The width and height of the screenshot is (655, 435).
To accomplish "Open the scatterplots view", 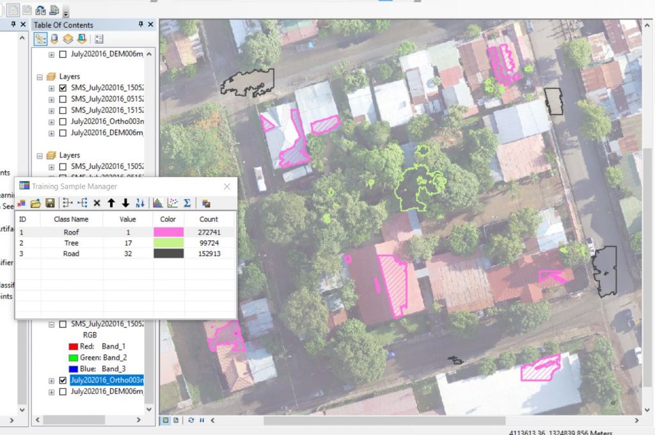I will point(171,203).
